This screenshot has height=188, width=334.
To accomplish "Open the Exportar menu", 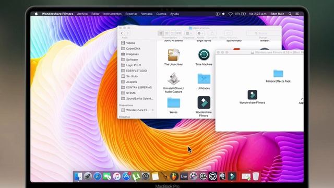I will (131, 14).
